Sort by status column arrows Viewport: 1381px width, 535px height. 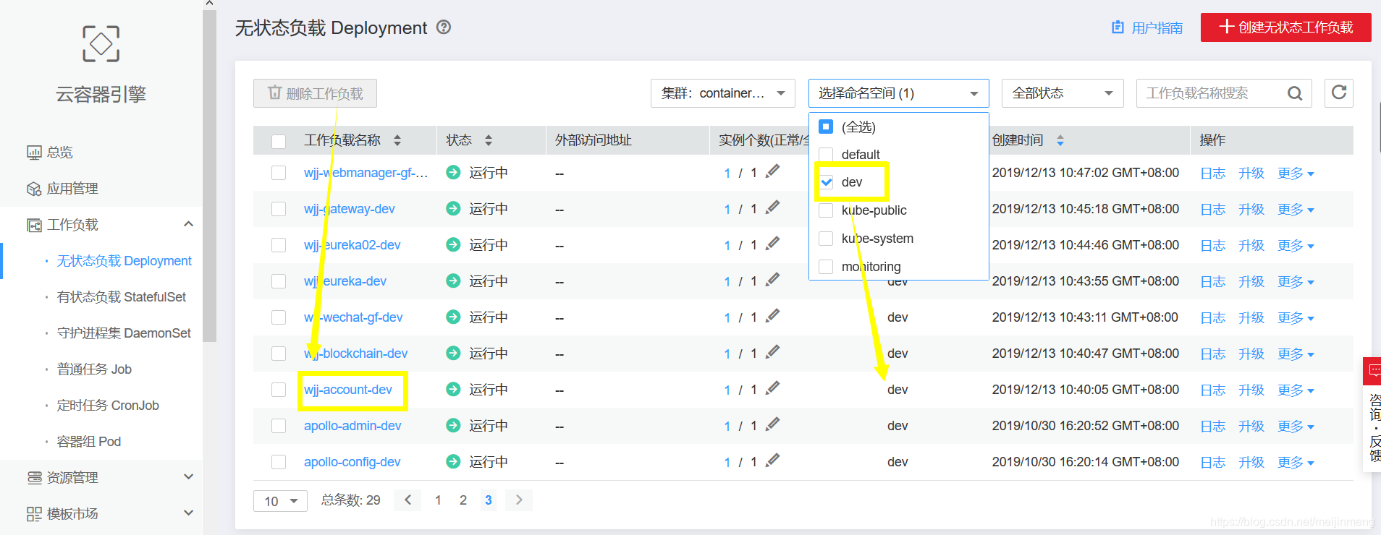tap(489, 140)
